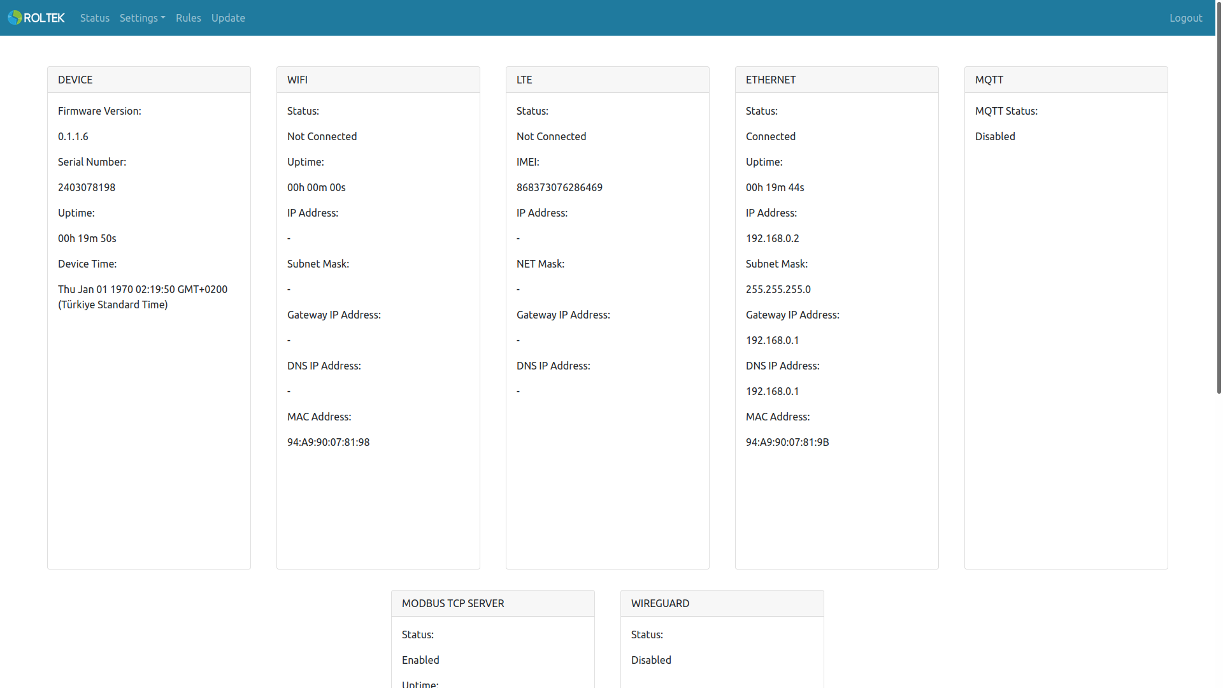Select the DEVICE card header
Viewport: 1223px width, 688px height.
(x=149, y=80)
